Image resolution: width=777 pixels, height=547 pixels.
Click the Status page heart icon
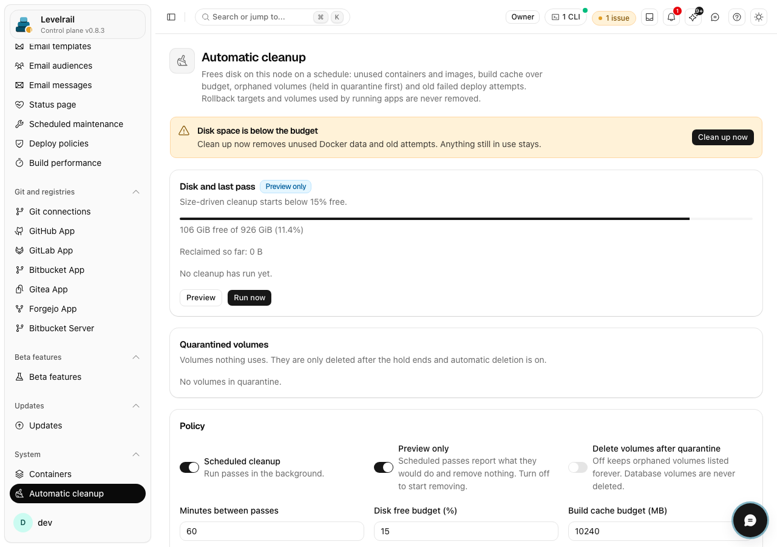coord(19,105)
